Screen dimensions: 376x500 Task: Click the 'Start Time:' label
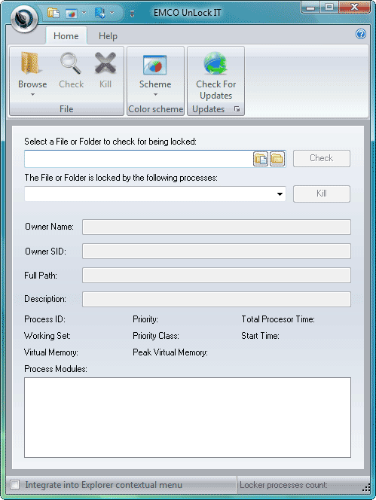pos(260,336)
